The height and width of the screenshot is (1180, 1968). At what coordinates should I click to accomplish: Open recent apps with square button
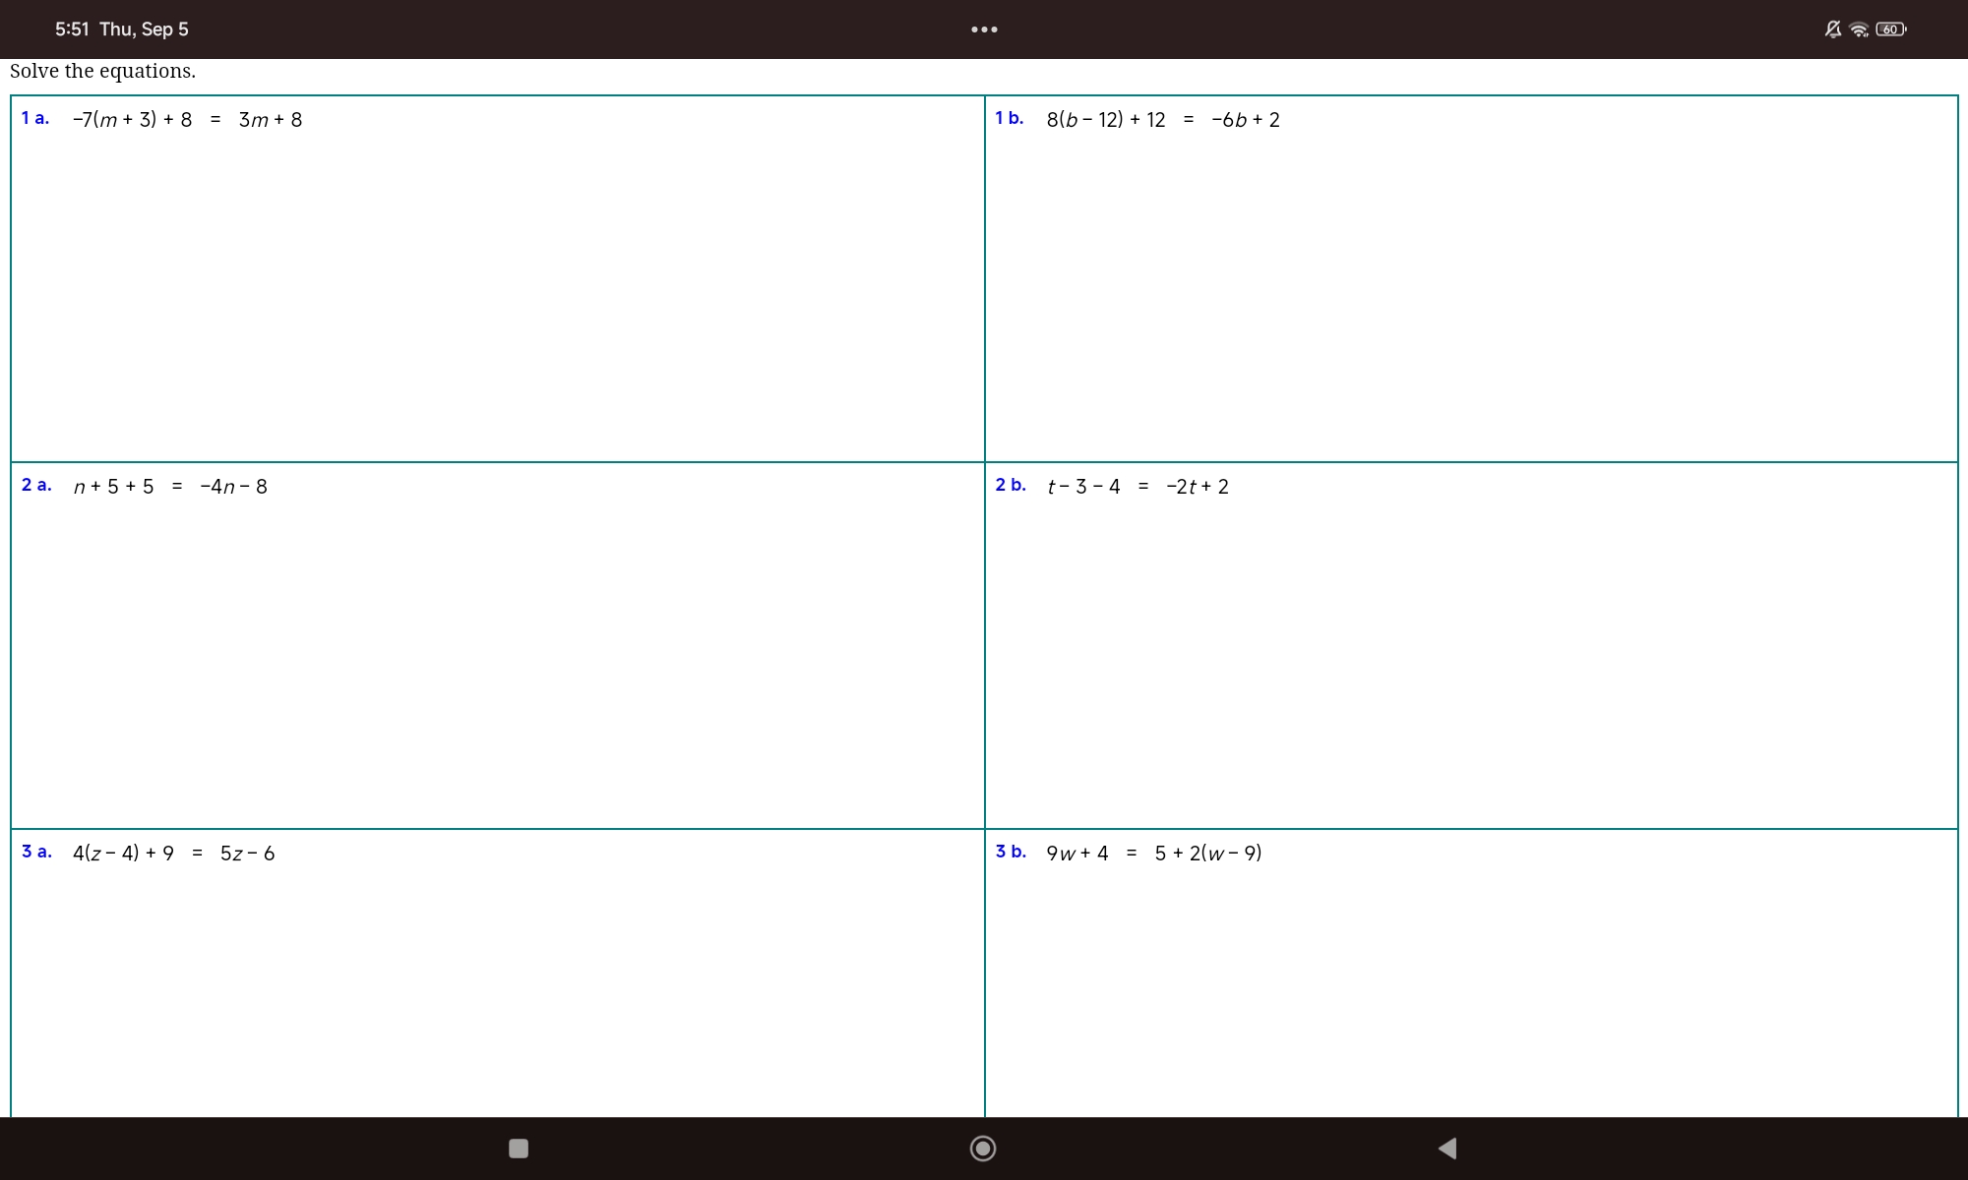click(x=519, y=1148)
